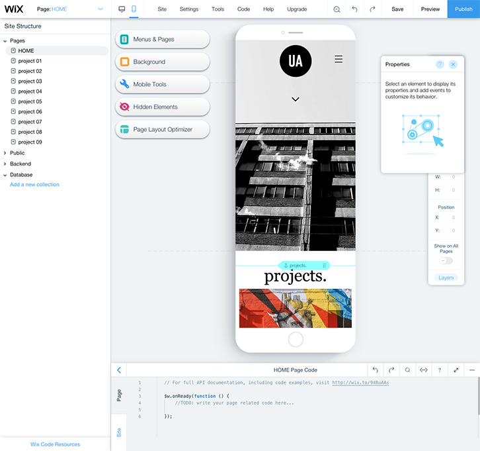This screenshot has height=451, width=480.
Task: Switch to desktop editor view icon
Action: click(x=122, y=9)
